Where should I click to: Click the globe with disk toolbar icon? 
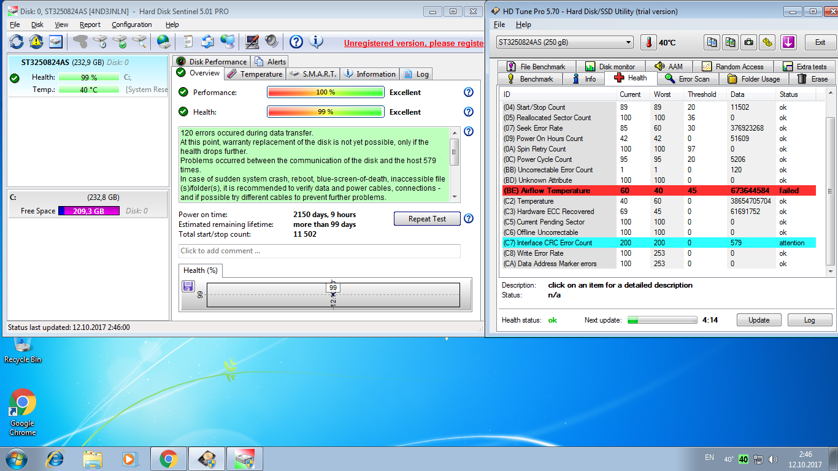pyautogui.click(x=163, y=42)
